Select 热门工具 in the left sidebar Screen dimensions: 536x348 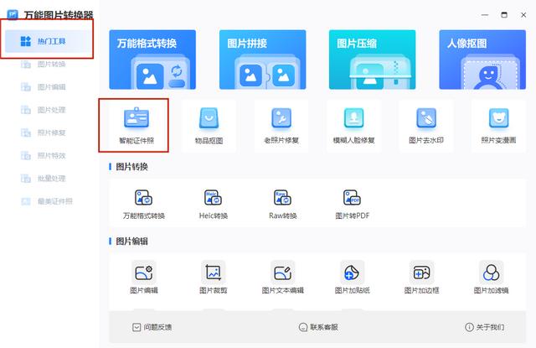pyautogui.click(x=49, y=41)
